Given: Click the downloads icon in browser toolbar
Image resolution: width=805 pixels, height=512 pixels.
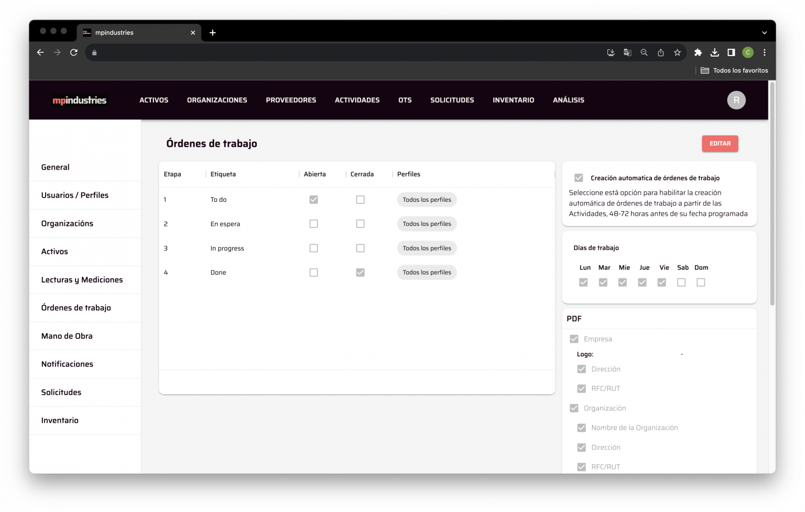Looking at the screenshot, I should tap(715, 52).
